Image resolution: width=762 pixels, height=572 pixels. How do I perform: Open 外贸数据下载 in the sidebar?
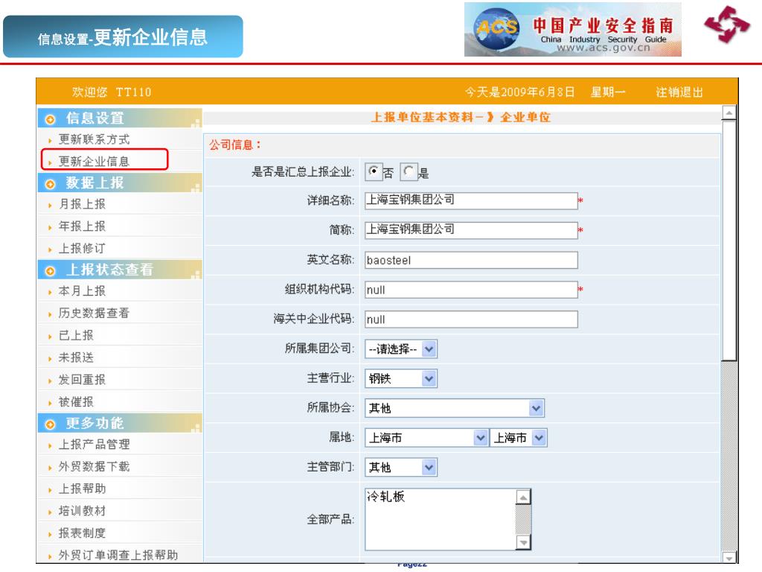coord(94,467)
